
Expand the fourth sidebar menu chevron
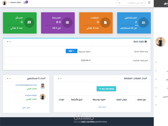pos(156,88)
